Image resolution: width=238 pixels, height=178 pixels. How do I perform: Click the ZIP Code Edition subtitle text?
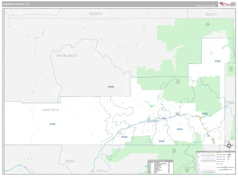pyautogui.click(x=205, y=6)
